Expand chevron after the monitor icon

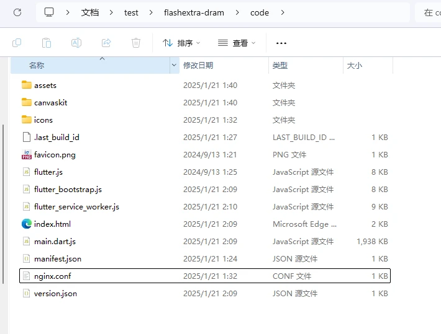[68, 12]
